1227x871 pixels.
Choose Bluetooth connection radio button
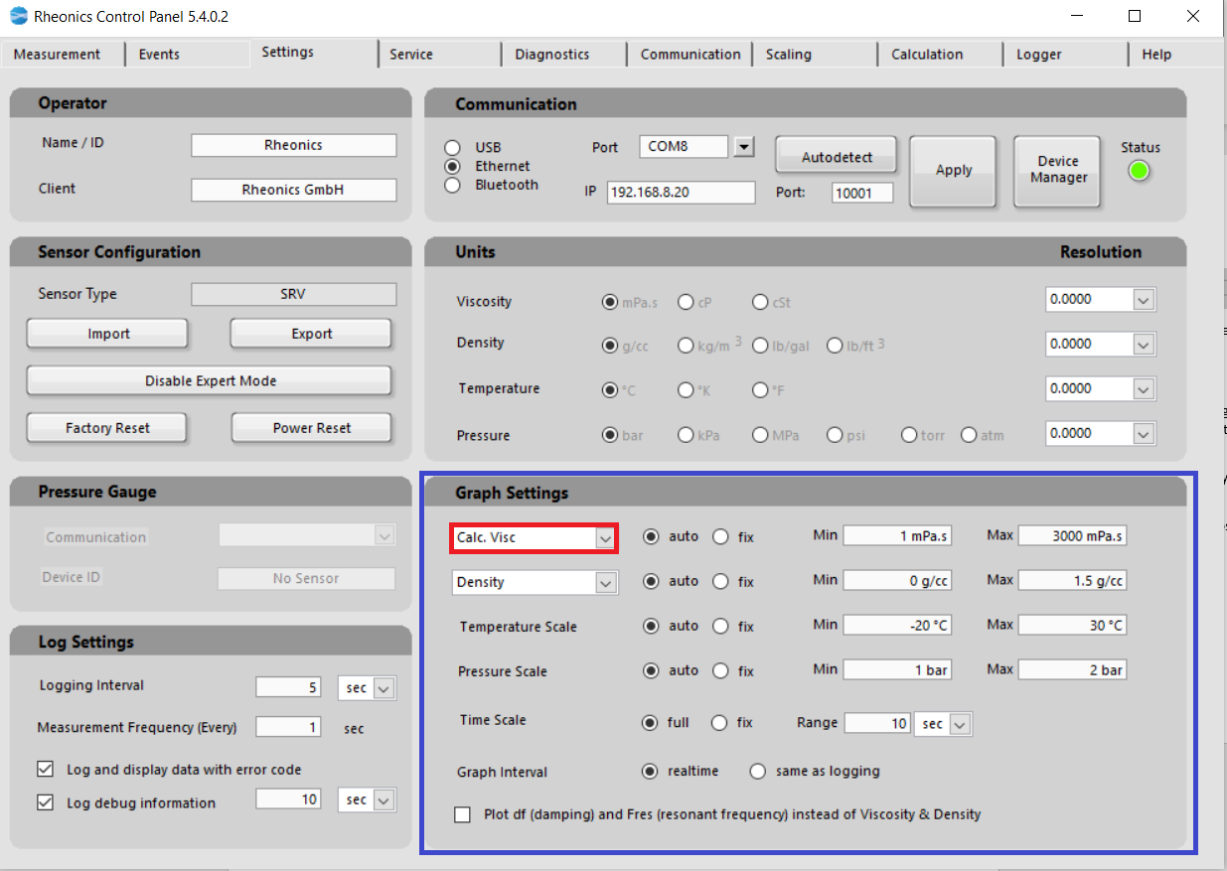coord(453,185)
